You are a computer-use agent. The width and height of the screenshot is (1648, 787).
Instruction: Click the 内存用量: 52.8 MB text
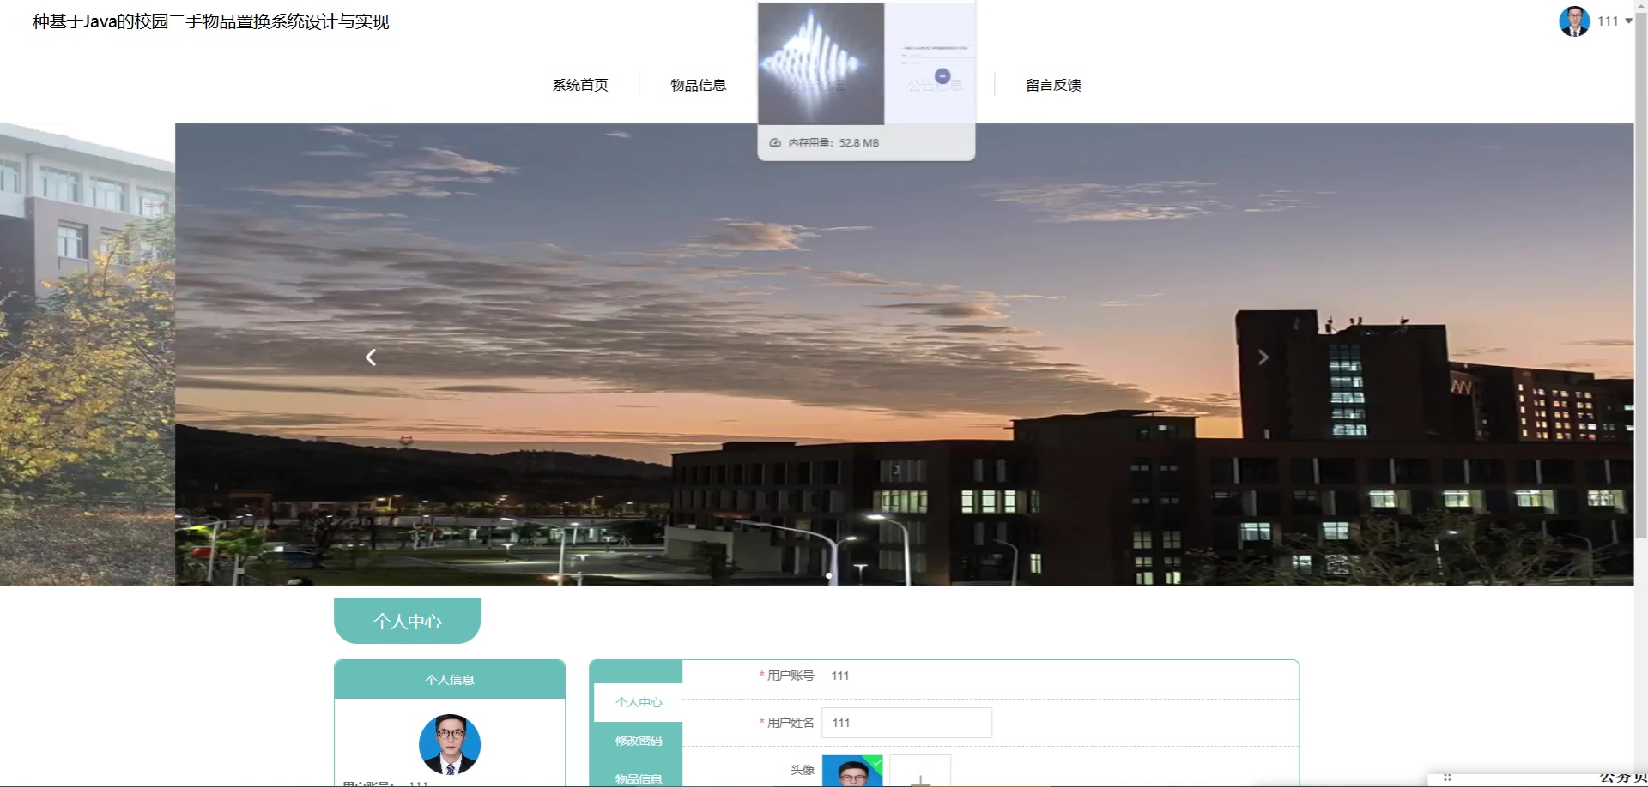pyautogui.click(x=833, y=143)
